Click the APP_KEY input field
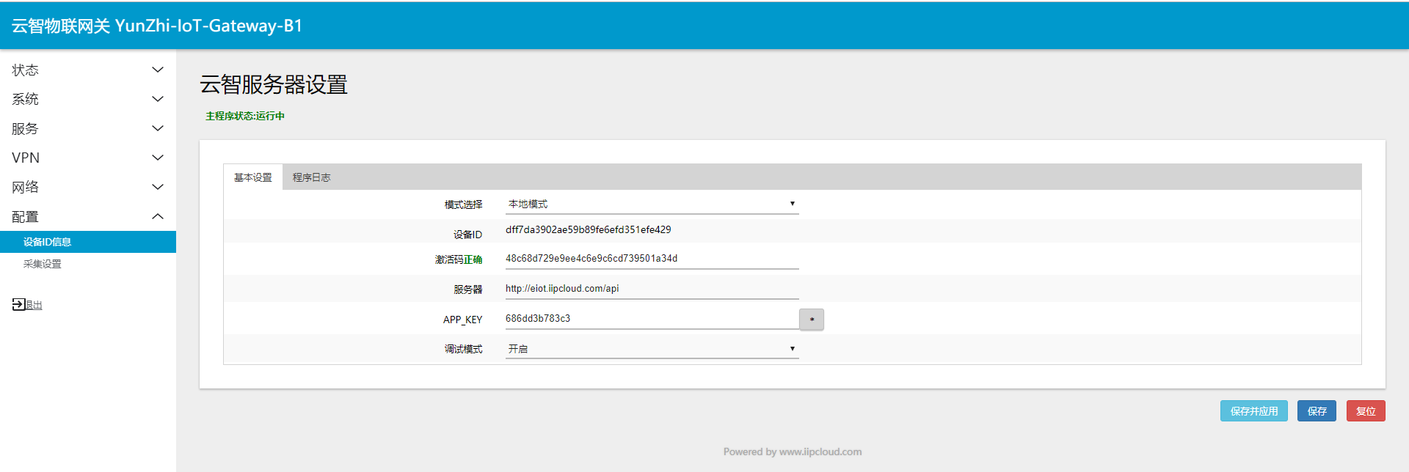Screen dimensions: 1409x472 click(x=652, y=319)
